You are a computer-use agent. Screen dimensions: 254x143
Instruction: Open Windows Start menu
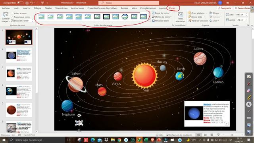click(4, 140)
